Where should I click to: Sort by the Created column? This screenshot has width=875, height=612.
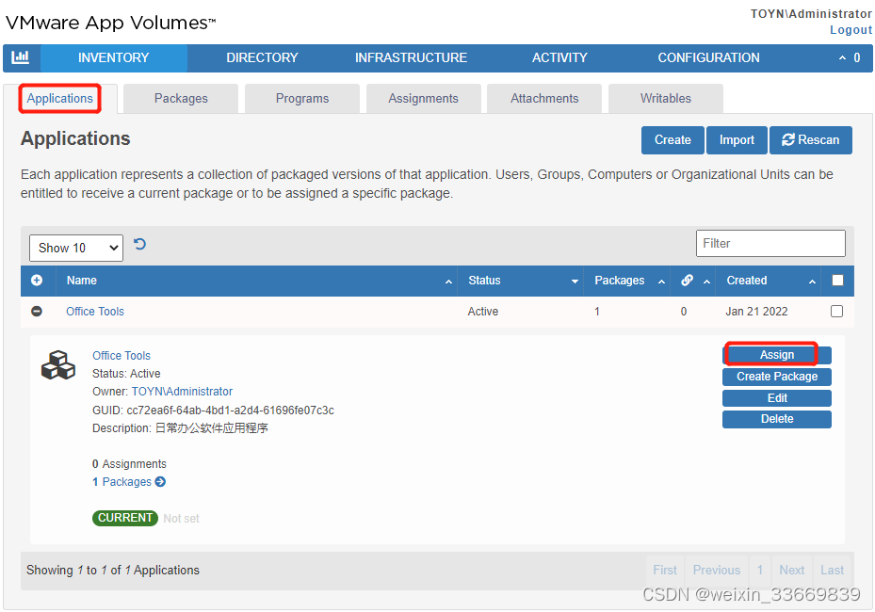[770, 281]
